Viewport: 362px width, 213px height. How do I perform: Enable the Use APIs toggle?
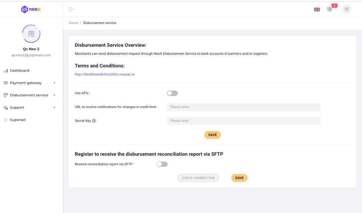pyautogui.click(x=172, y=93)
